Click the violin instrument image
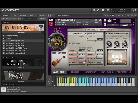Viewport: 138px width, 103px height. [59, 61]
